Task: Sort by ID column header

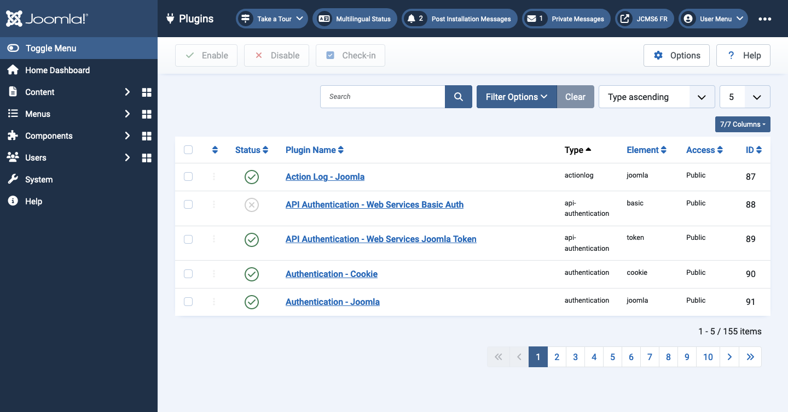Action: [754, 150]
